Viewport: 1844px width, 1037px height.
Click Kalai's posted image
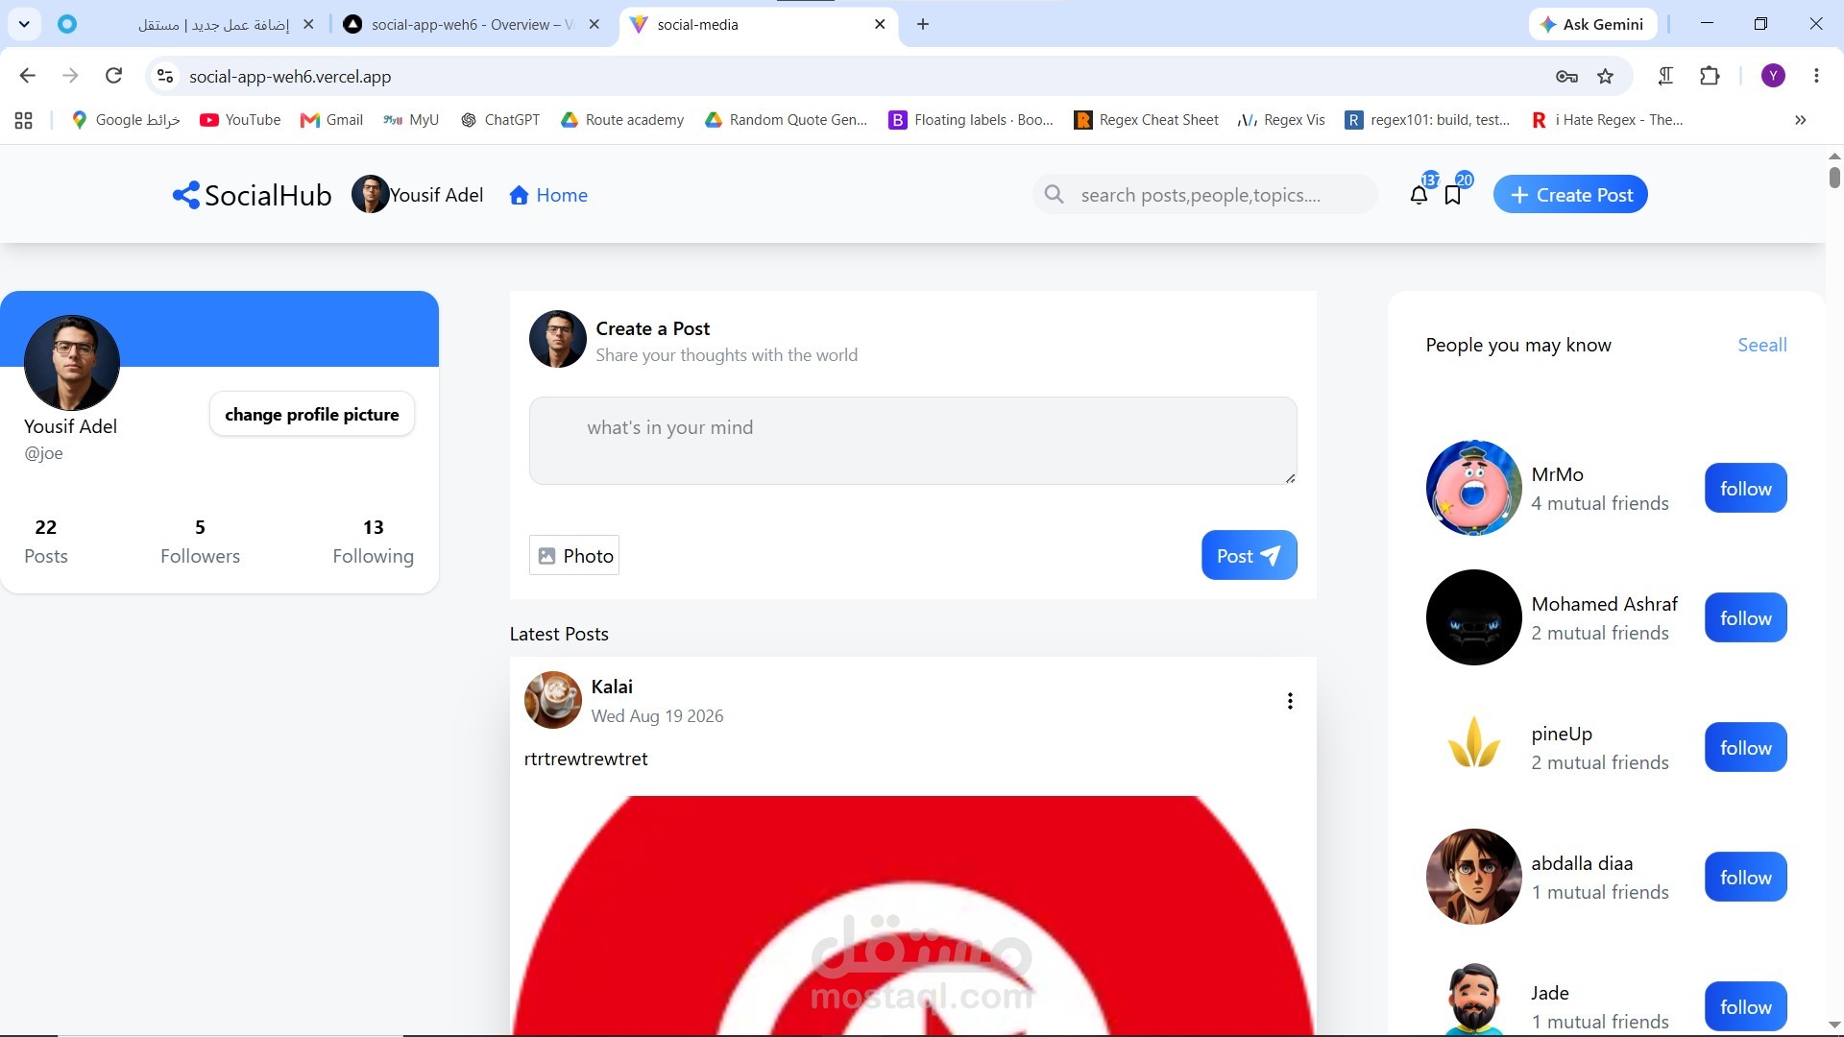click(x=912, y=916)
